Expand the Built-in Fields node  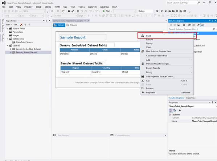pos(8,29)
